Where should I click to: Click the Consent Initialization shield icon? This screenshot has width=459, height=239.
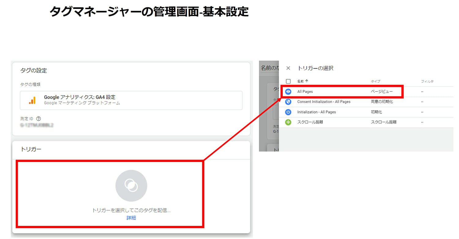[x=288, y=102]
